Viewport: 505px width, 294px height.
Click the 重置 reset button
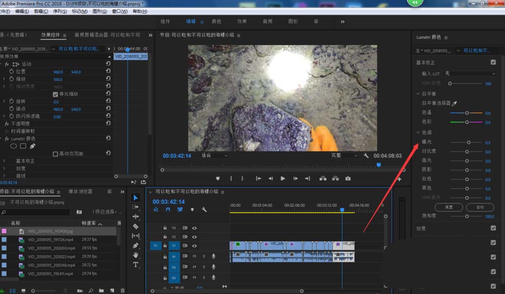(x=448, y=207)
